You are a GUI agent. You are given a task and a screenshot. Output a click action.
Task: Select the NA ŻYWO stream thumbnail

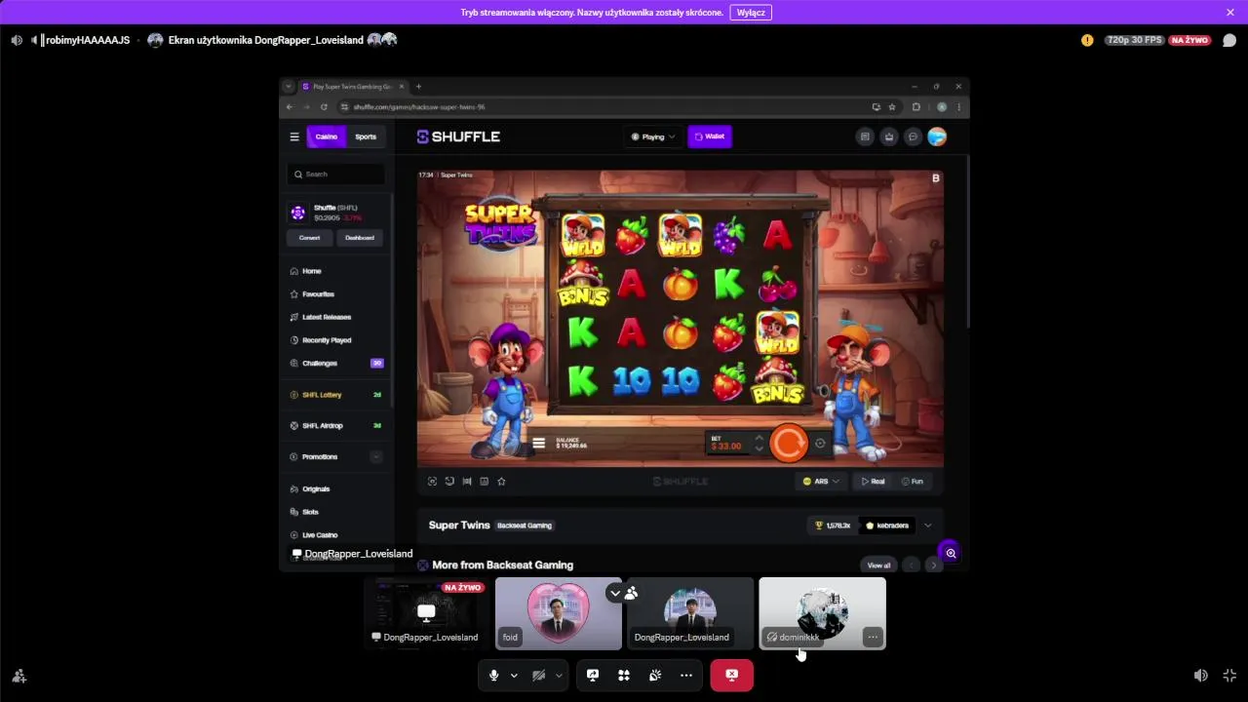coord(425,613)
